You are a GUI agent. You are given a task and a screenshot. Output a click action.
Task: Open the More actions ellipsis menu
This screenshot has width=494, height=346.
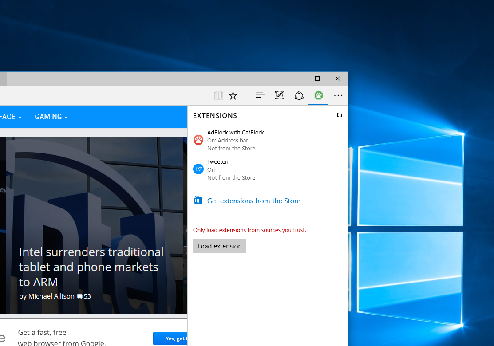click(338, 95)
